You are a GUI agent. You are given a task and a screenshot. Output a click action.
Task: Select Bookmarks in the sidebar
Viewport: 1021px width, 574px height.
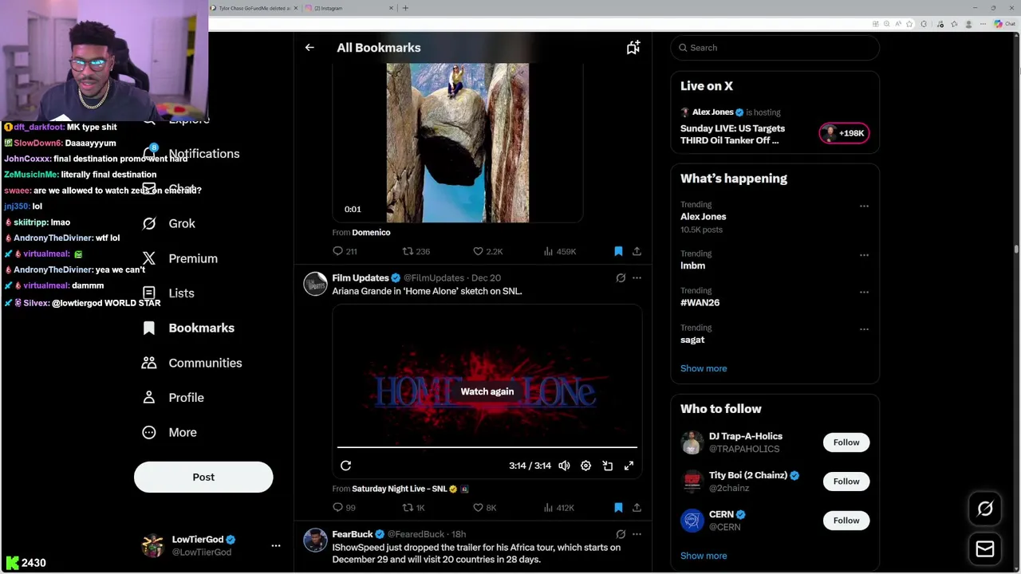pos(188,328)
